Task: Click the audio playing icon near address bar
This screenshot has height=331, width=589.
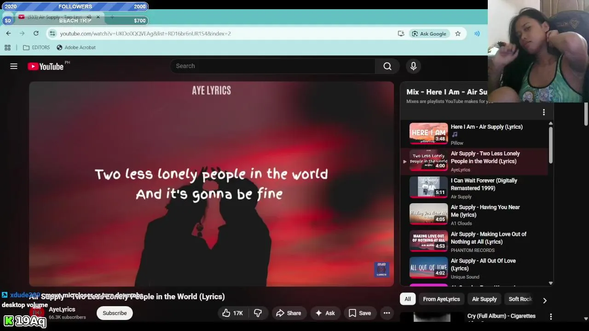Action: 477,34
